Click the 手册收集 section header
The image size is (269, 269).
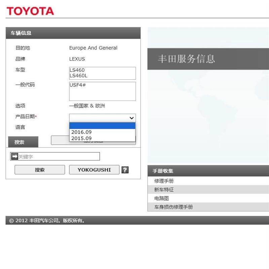(x=208, y=171)
